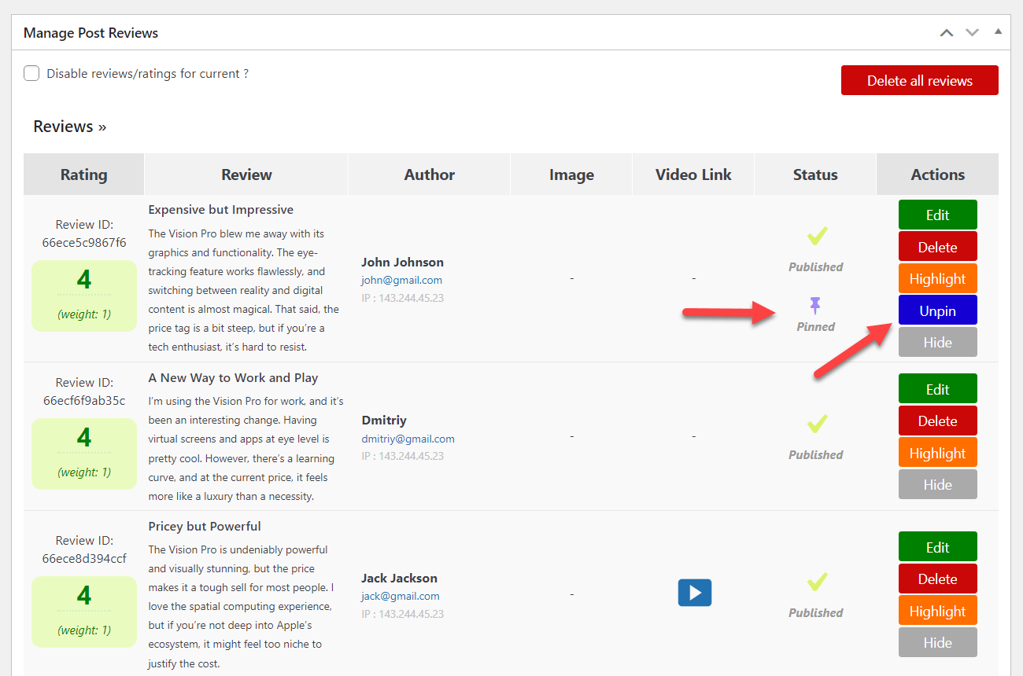The width and height of the screenshot is (1023, 676).
Task: Delete John Johnson's review
Action: click(x=937, y=247)
